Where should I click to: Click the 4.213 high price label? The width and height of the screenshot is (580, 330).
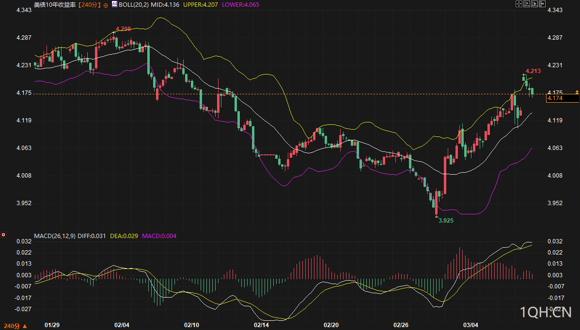[533, 71]
